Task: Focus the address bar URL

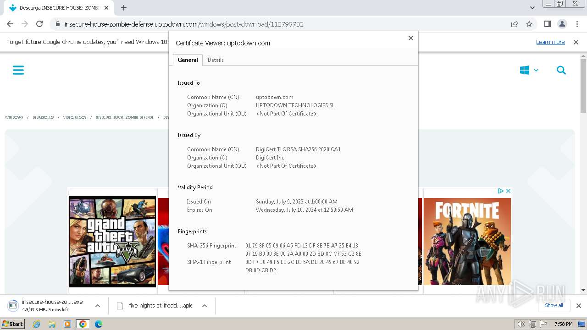Action: point(184,24)
